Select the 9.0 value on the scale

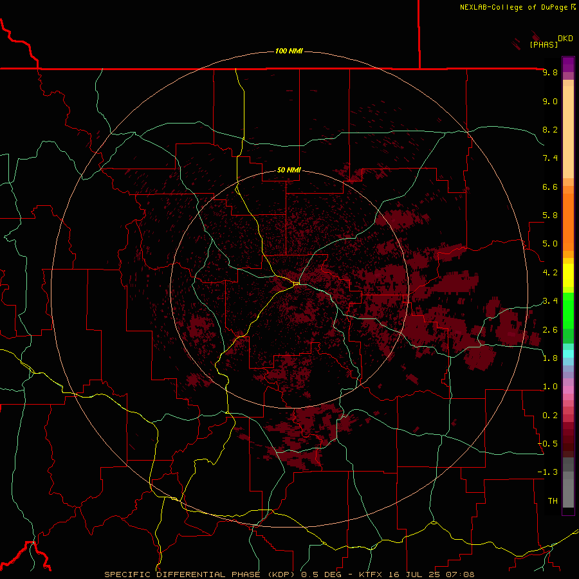pos(550,102)
